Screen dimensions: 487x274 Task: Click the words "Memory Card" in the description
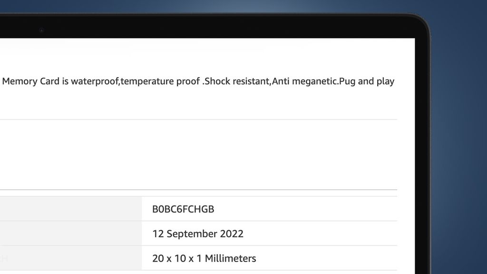coord(30,81)
